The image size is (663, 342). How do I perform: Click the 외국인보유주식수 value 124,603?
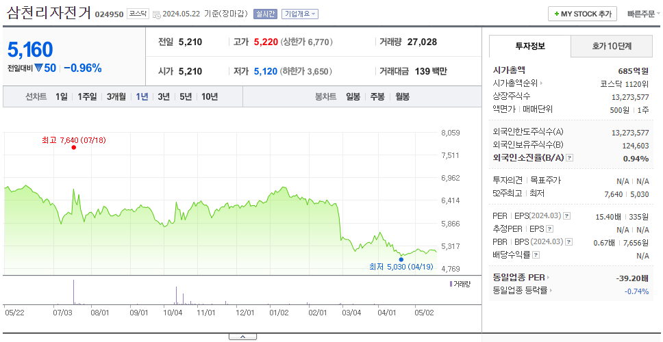coord(636,145)
